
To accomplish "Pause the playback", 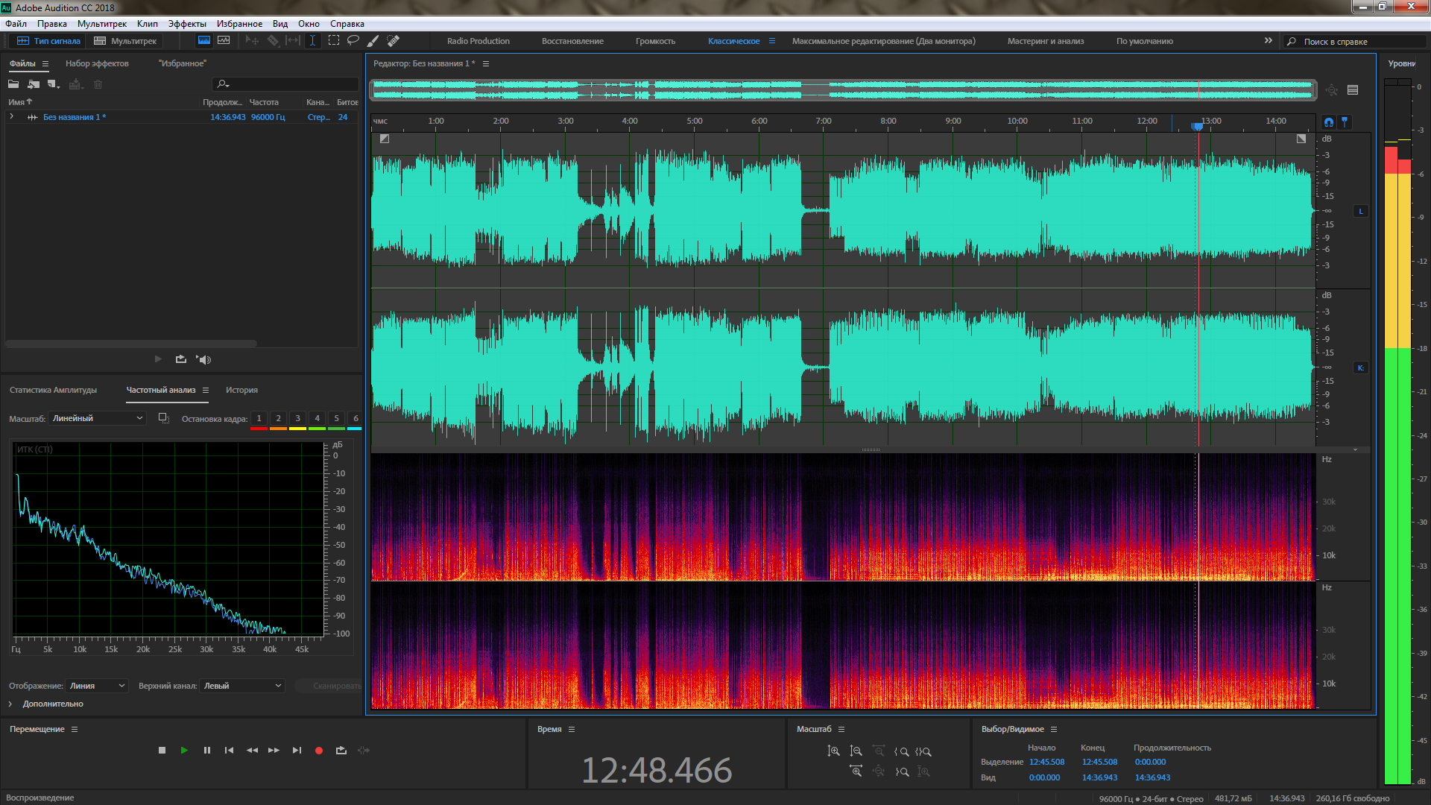I will tap(206, 751).
